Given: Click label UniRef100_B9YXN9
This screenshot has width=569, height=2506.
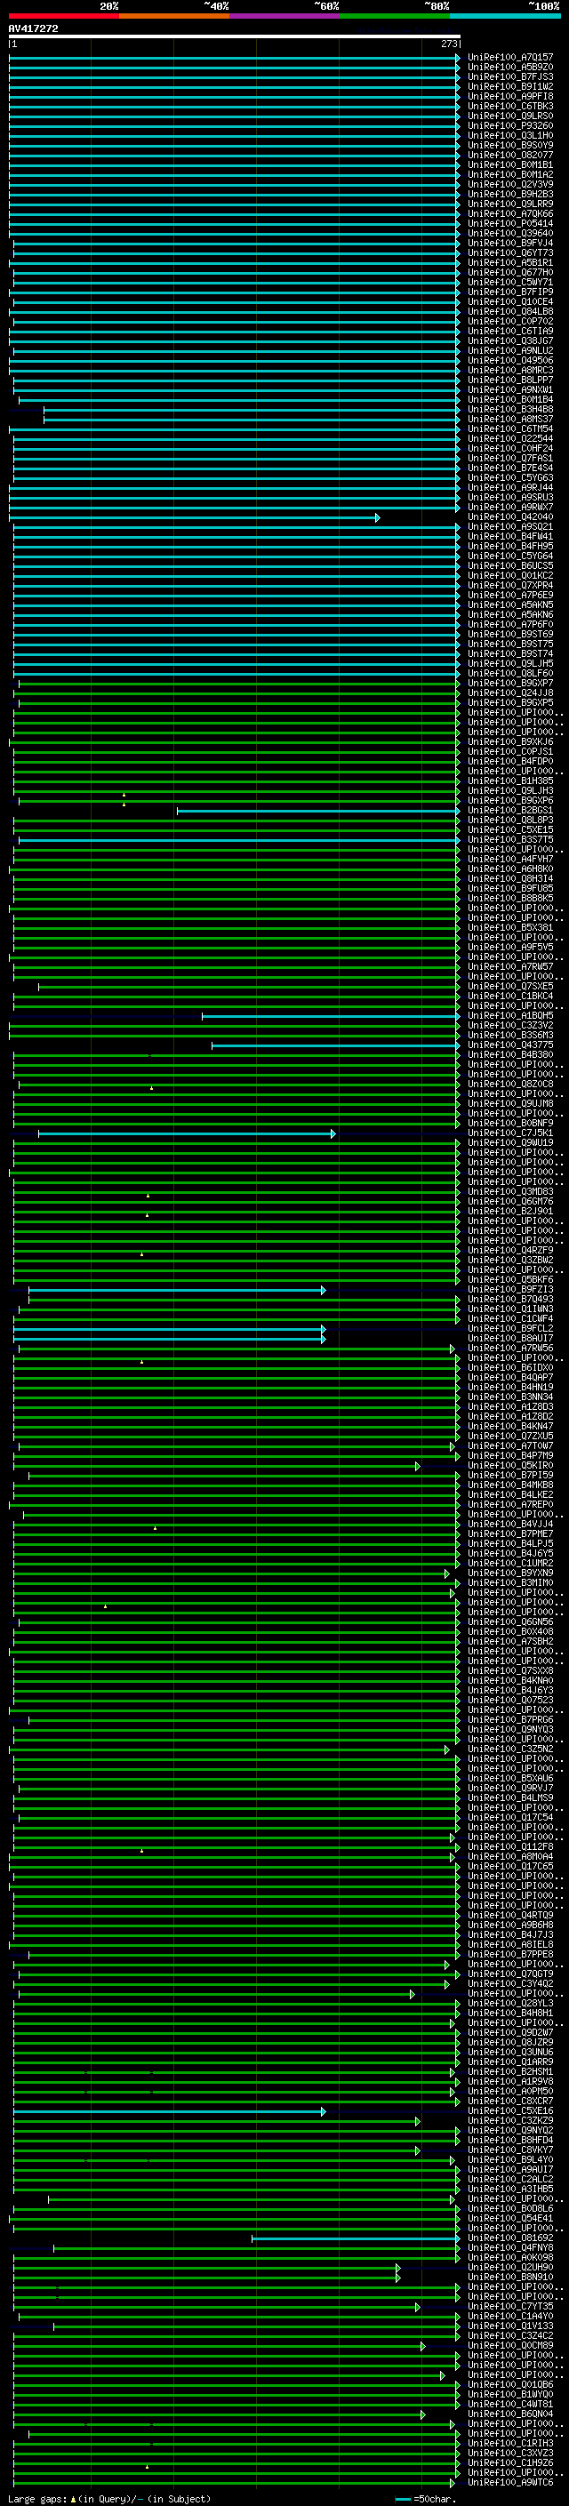Looking at the screenshot, I should coord(510,1573).
